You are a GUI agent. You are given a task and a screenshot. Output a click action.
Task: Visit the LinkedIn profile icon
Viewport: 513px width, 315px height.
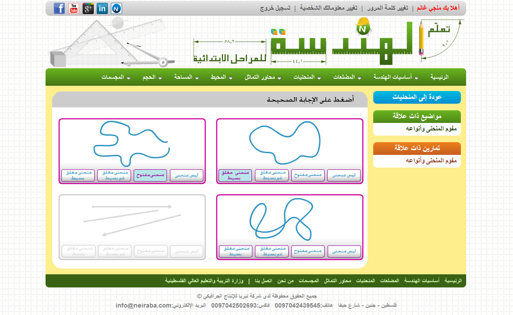102,8
